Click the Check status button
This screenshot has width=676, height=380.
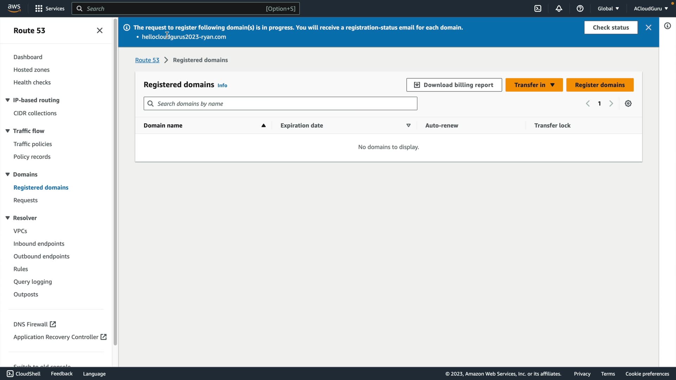click(611, 27)
